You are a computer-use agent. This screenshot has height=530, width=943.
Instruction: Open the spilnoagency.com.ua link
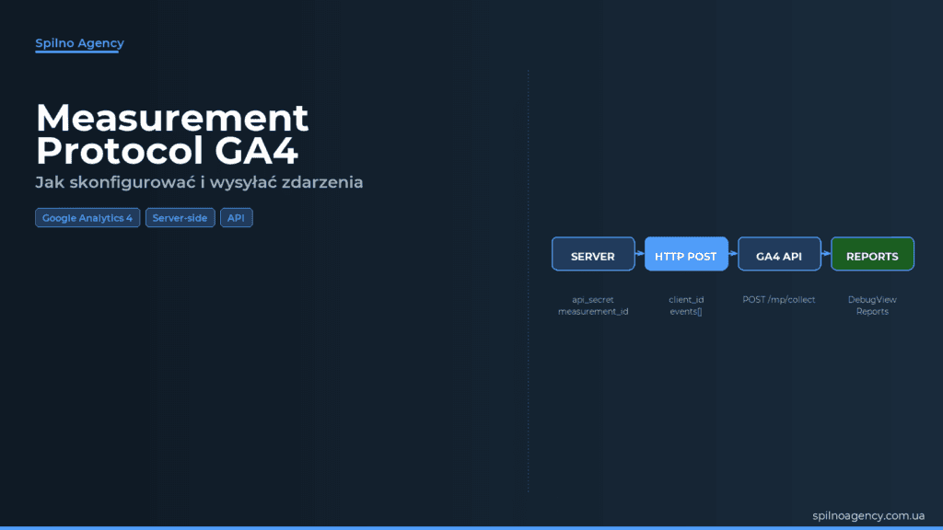[x=868, y=515]
